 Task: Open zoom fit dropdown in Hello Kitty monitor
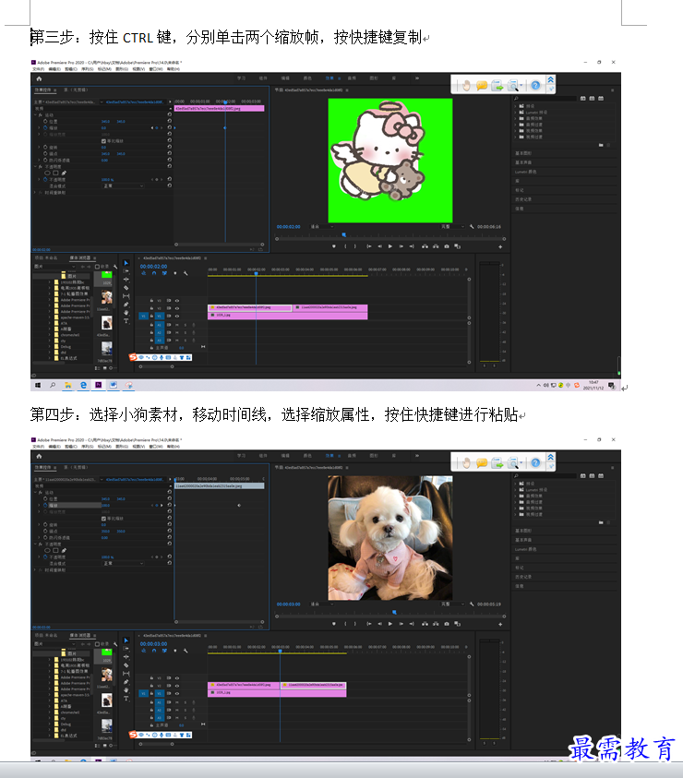[321, 226]
